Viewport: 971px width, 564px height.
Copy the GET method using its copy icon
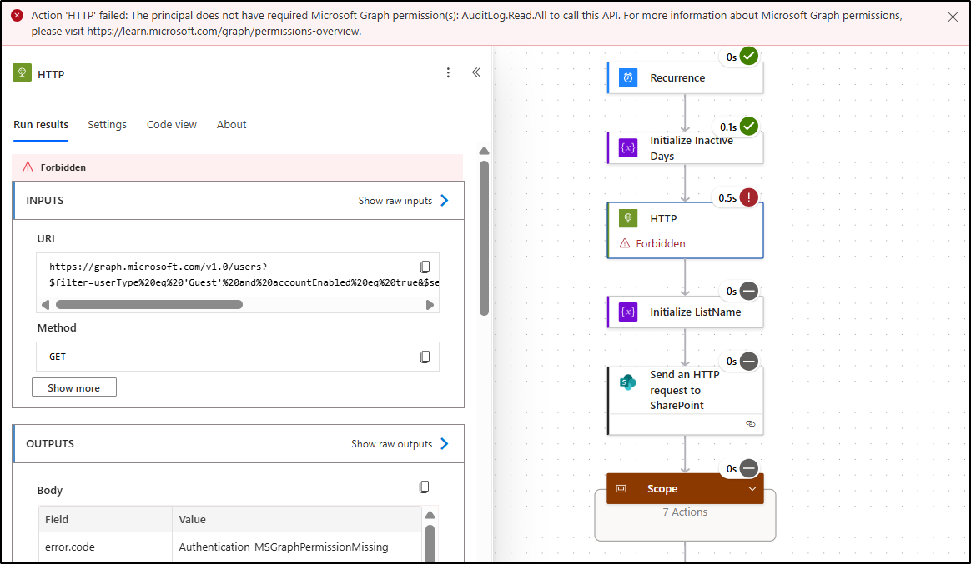point(425,356)
